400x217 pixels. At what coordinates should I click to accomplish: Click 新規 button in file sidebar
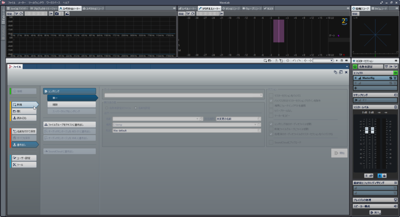pyautogui.click(x=24, y=104)
